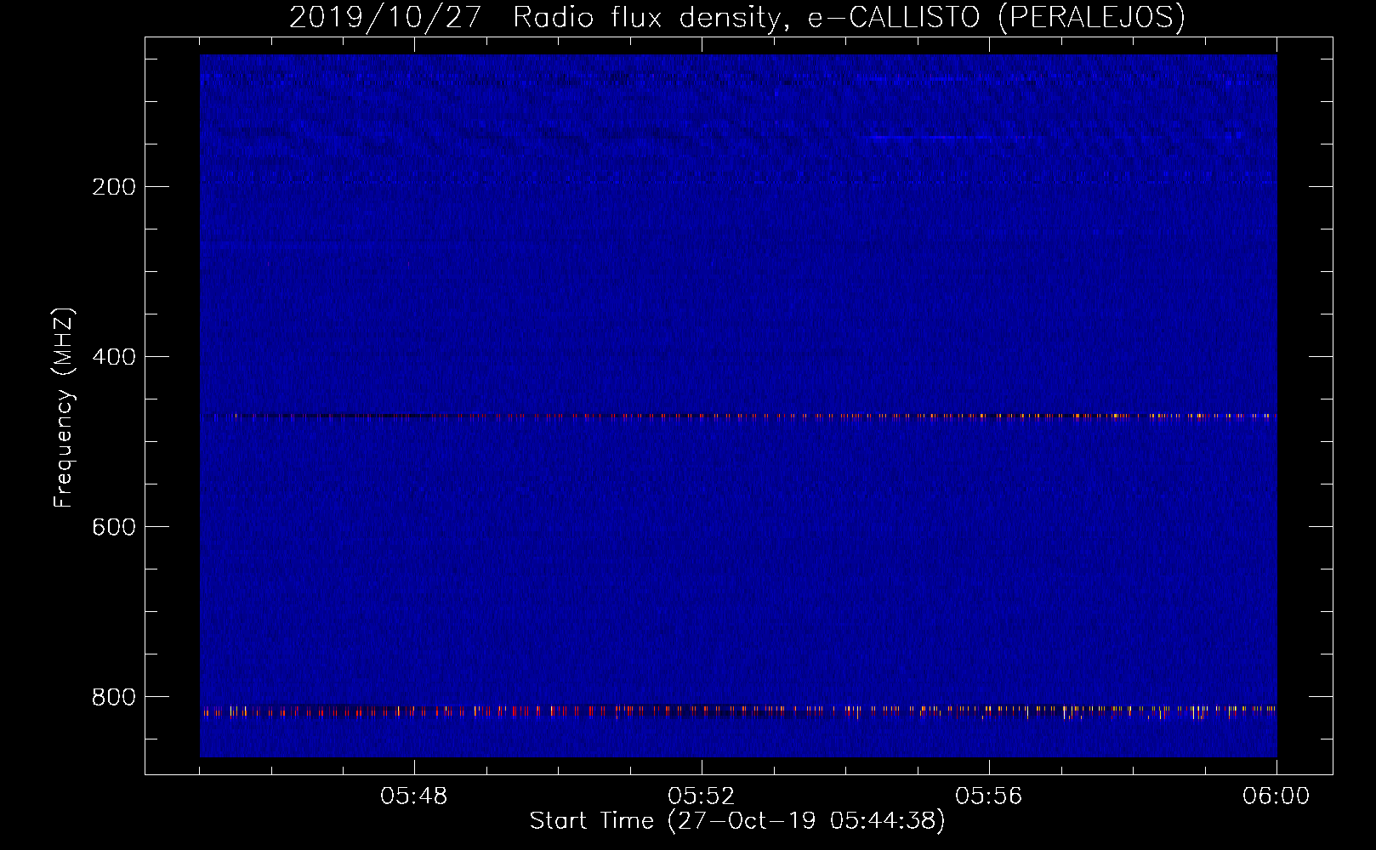Click the 400 frequency tick label

pyautogui.click(x=114, y=357)
